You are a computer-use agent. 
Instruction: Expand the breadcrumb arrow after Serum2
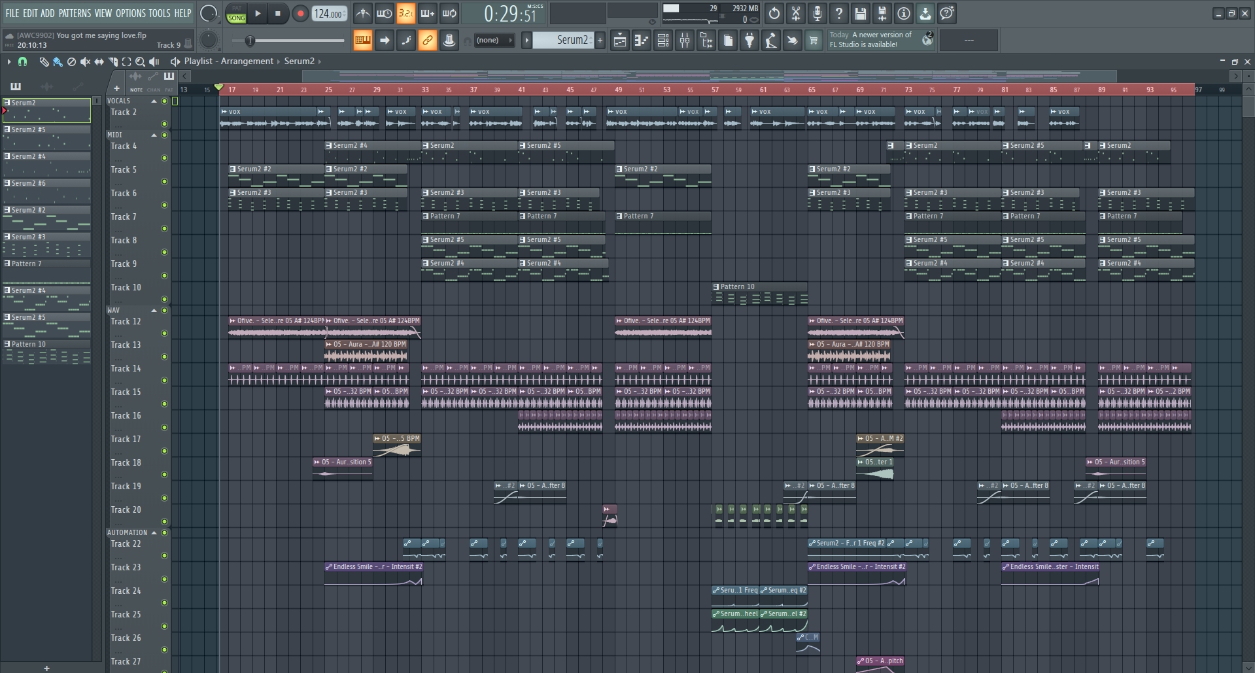[x=319, y=61]
